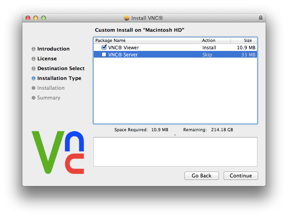
Task: Click the split handle below package list
Action: click(x=175, y=135)
